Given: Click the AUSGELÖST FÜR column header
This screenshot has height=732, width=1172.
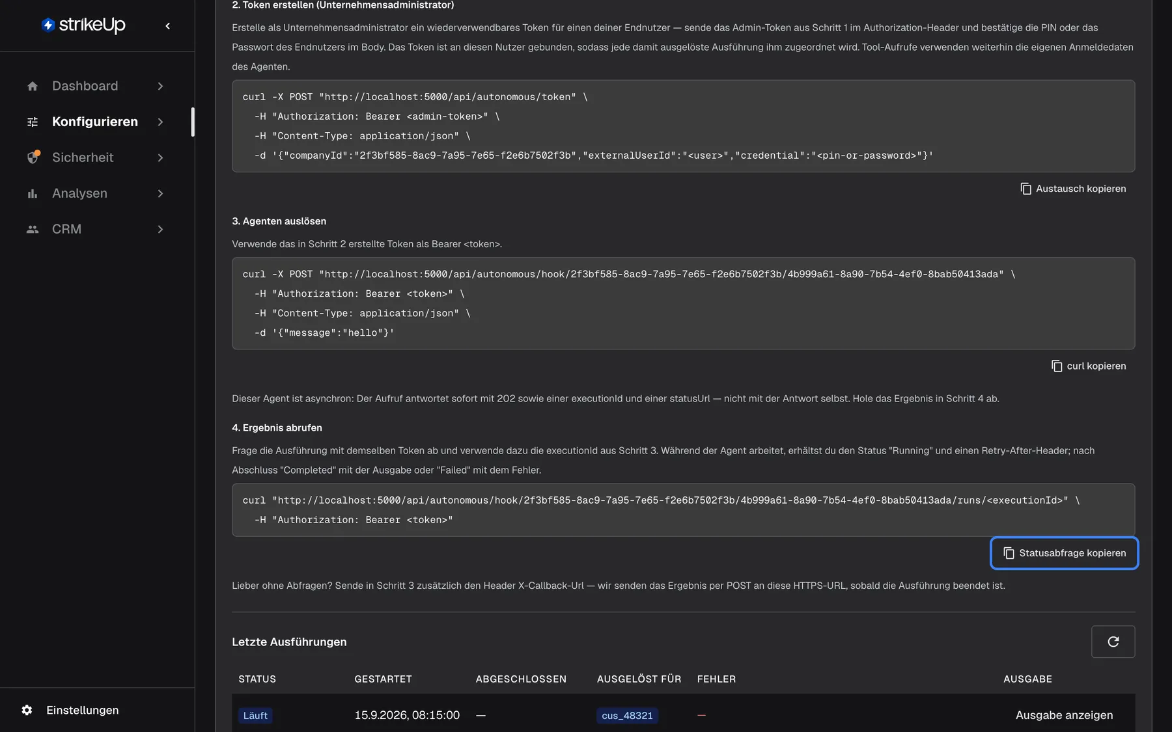Looking at the screenshot, I should point(639,679).
